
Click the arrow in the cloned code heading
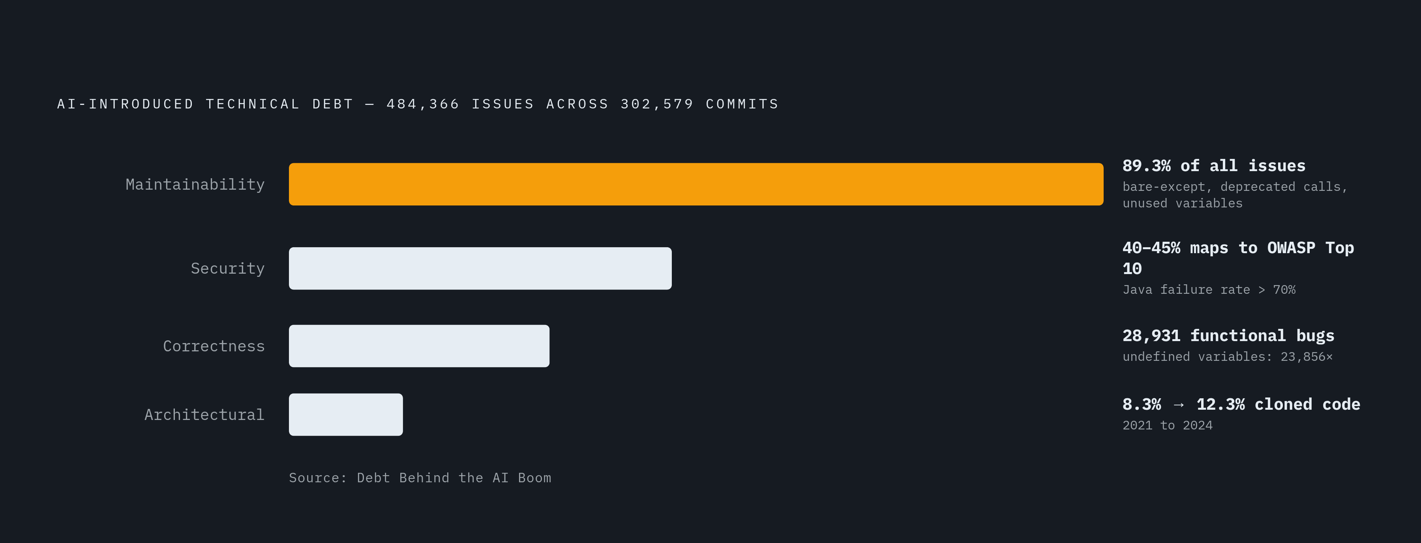(x=1179, y=405)
